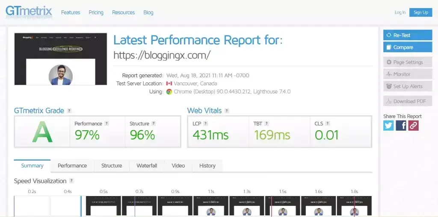Click the bloggingx.com site screenshot thumbnail
Screen dimensions: 438x217
tap(61, 59)
